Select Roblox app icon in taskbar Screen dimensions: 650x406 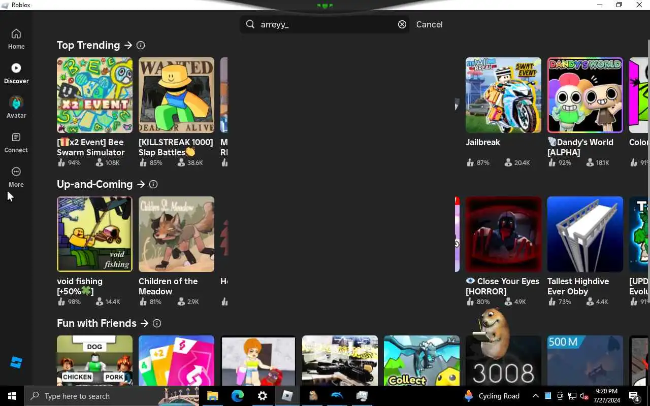tap(287, 396)
